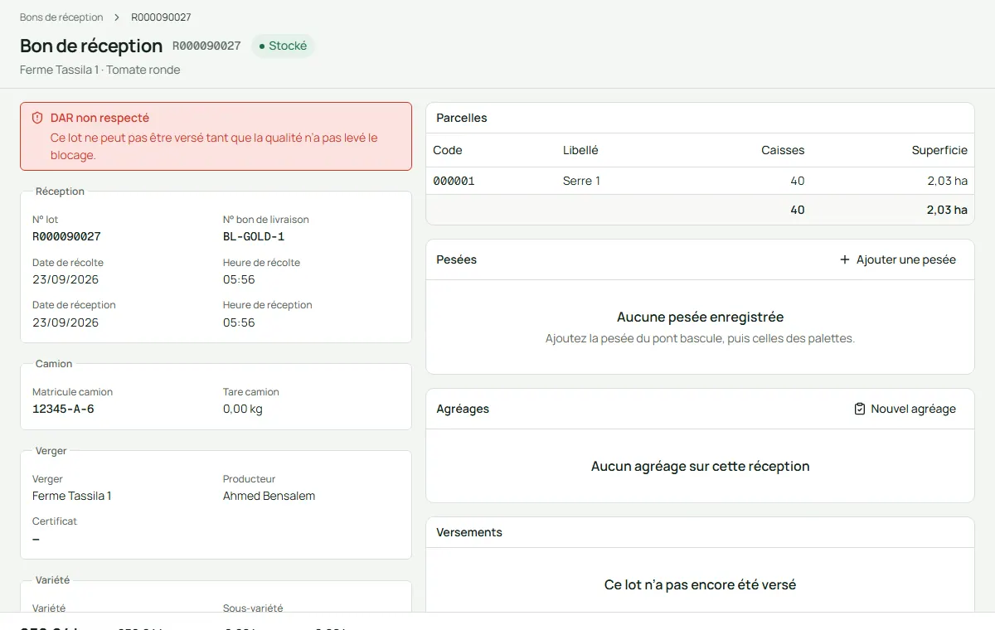Screen dimensions: 995x630
Task: Click the R000090027 breadcrumb item
Action: pos(161,17)
